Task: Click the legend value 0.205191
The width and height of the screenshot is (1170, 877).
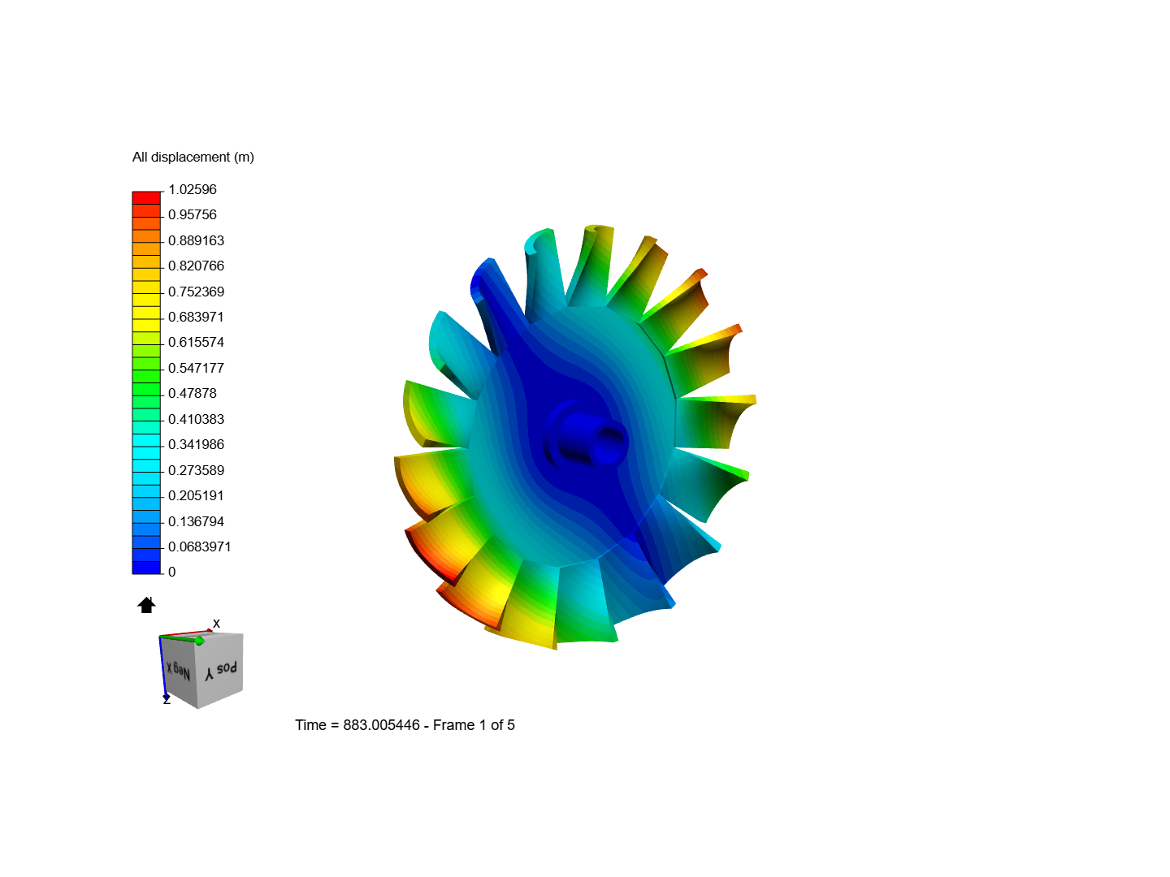Action: pyautogui.click(x=196, y=495)
